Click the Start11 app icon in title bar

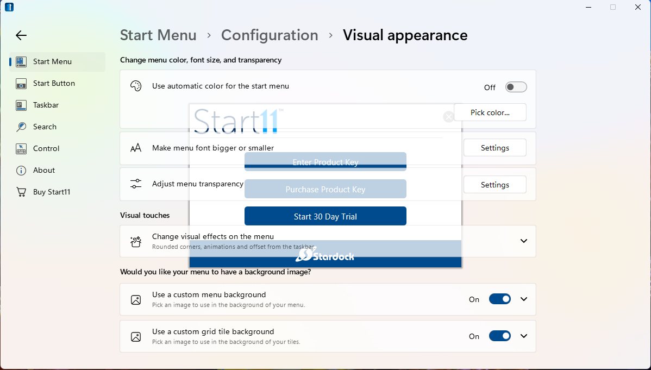(x=9, y=7)
